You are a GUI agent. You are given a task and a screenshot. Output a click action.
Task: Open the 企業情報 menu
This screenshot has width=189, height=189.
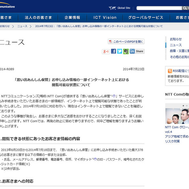(x=72, y=17)
